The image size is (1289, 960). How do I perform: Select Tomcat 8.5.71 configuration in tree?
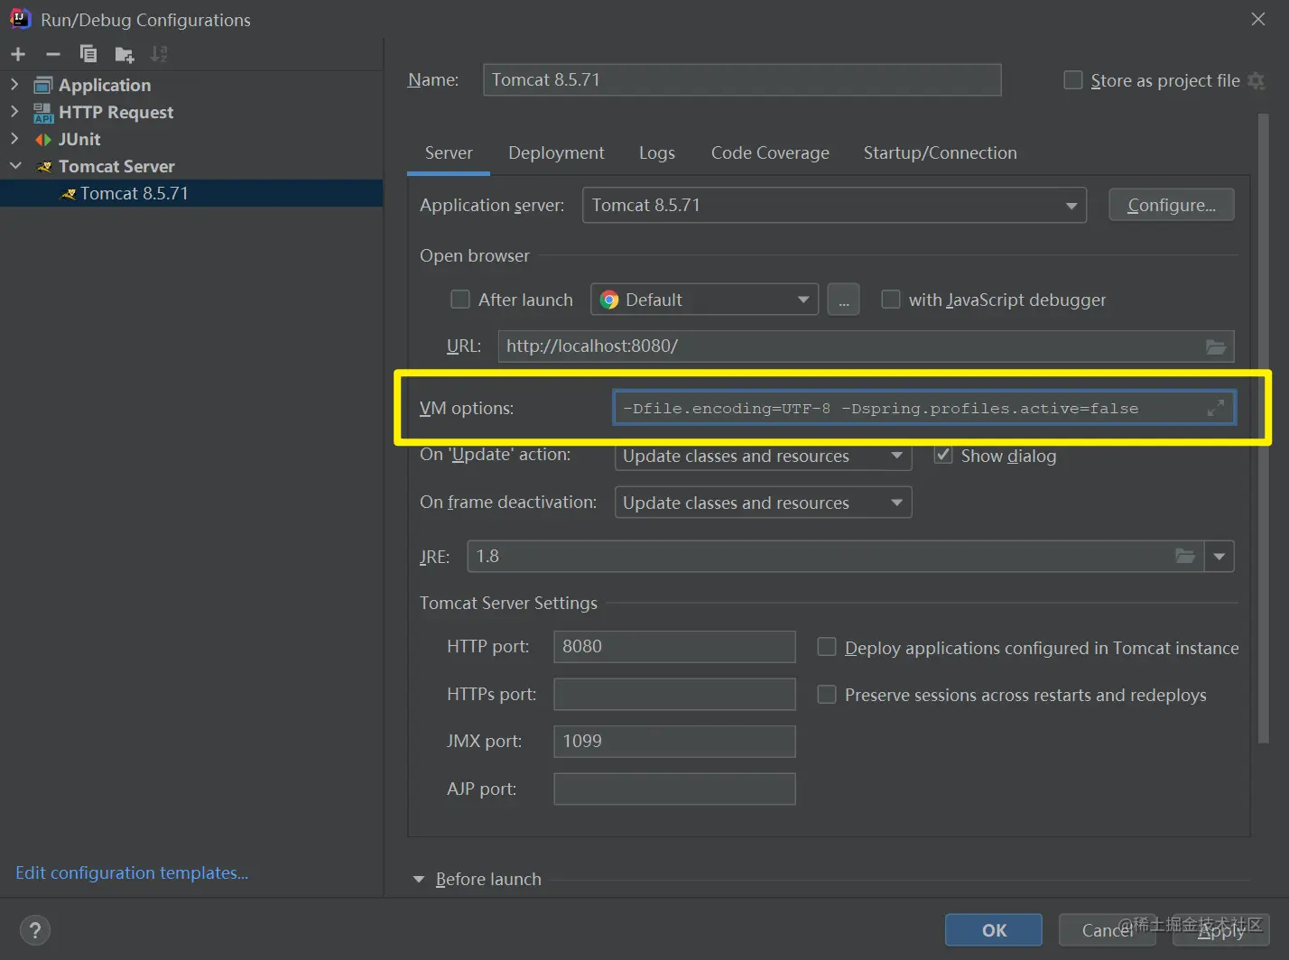click(191, 193)
